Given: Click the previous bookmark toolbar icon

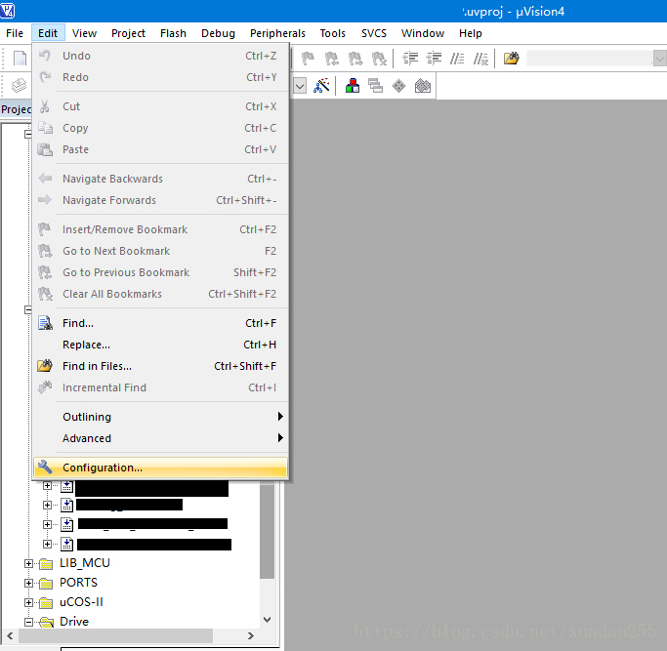Looking at the screenshot, I should coord(331,58).
